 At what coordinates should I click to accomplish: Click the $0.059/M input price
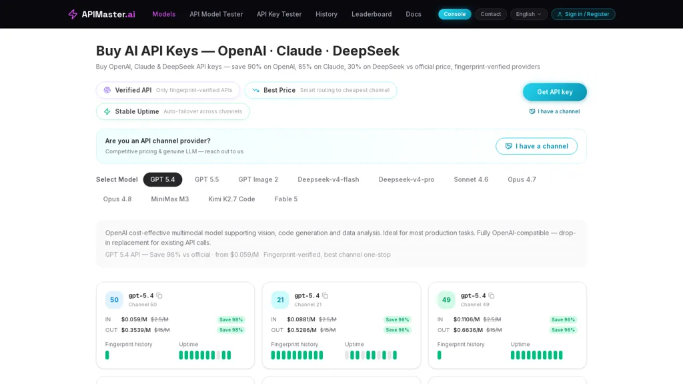134,319
